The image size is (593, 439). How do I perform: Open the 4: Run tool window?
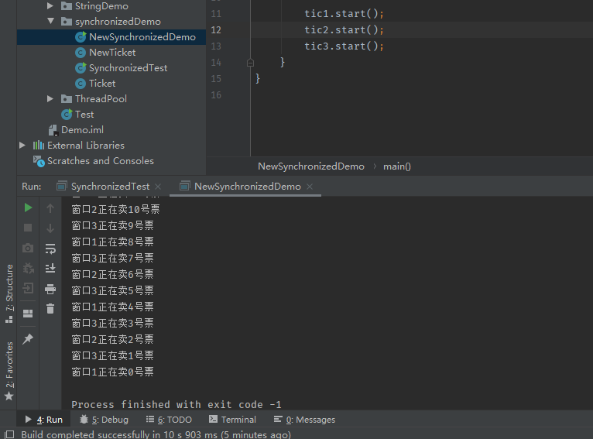(44, 420)
